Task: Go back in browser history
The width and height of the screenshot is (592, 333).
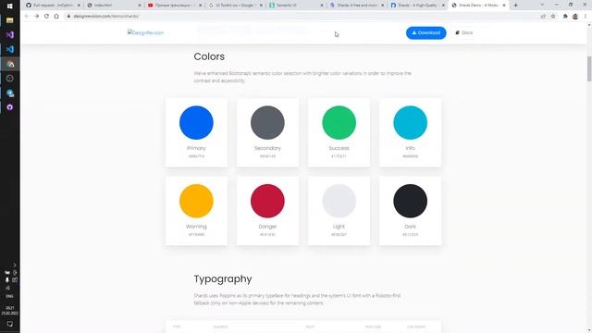Action: (27, 17)
